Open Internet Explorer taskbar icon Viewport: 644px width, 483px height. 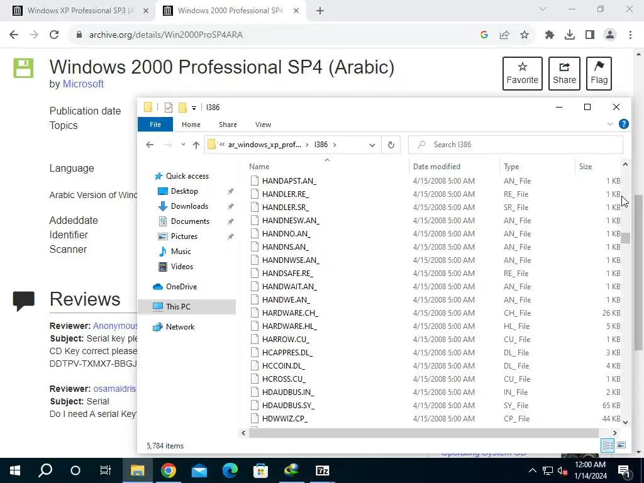tap(292, 470)
